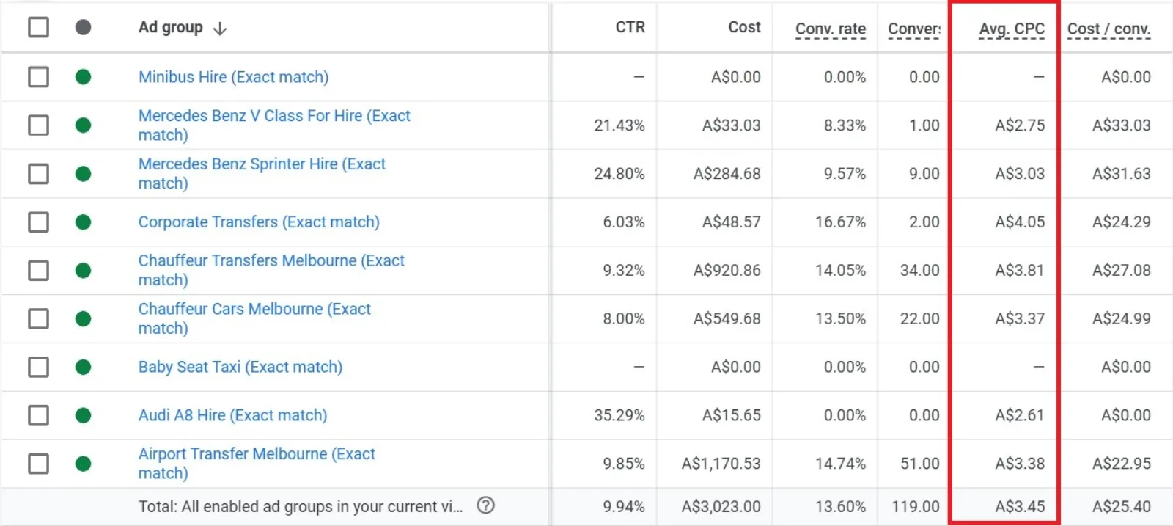
Task: Select the Audi A8 Hire checkbox
Action: point(38,415)
